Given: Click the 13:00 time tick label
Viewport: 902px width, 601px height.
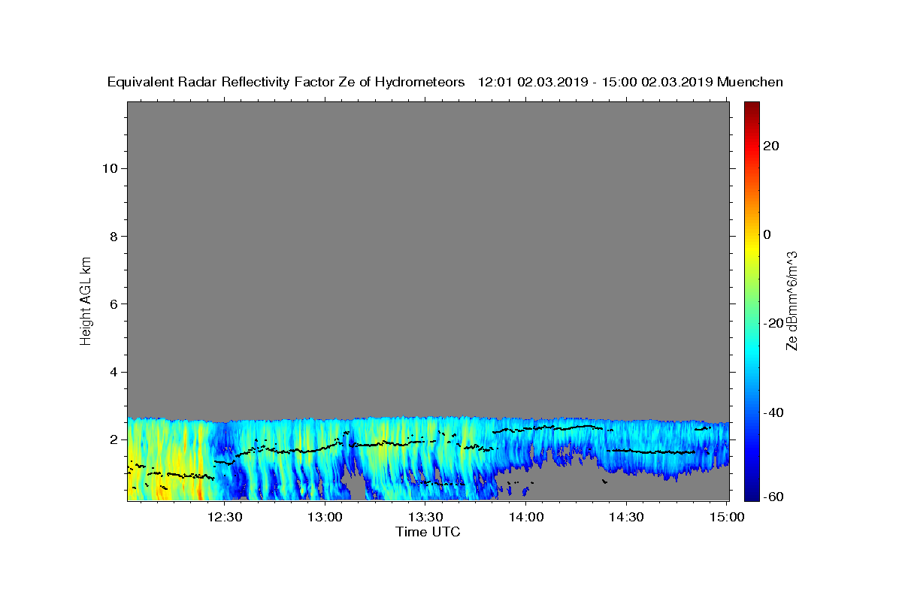Looking at the screenshot, I should [325, 517].
